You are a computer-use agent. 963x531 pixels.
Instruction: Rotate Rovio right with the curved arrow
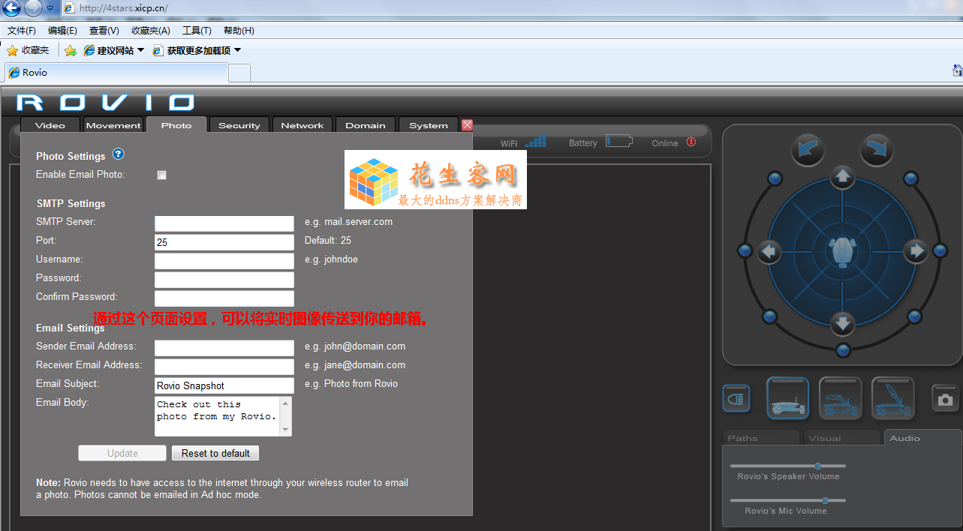876,149
